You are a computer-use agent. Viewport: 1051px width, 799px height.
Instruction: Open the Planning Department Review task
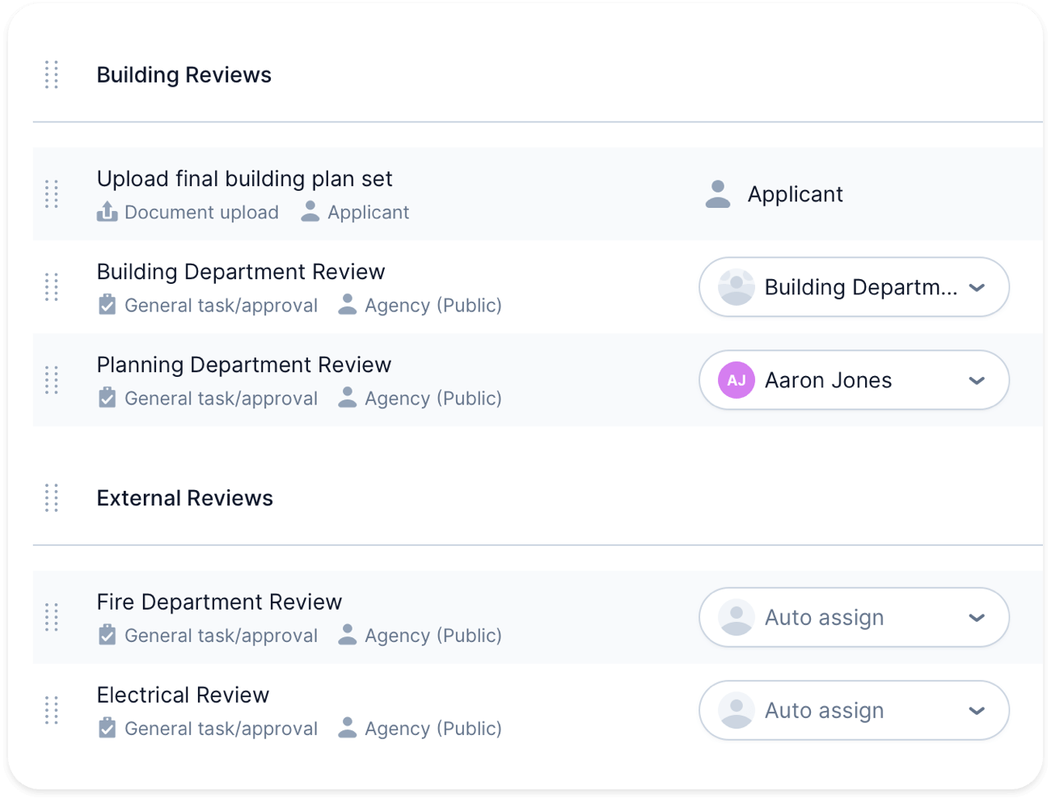point(243,365)
